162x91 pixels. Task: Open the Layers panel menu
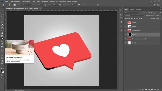(x=160, y=9)
